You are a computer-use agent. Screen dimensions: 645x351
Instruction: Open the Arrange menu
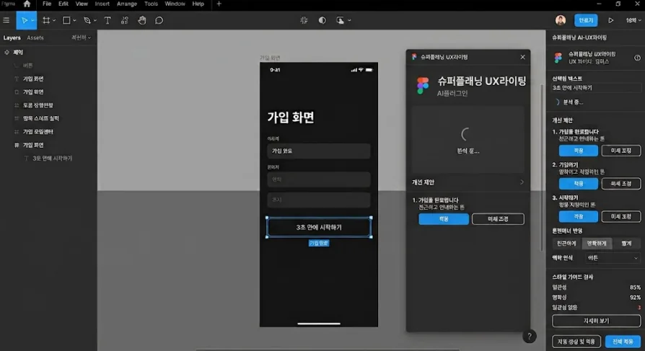pyautogui.click(x=127, y=4)
